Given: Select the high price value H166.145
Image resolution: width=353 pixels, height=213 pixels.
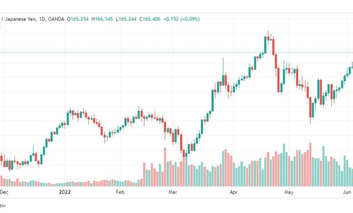Looking at the screenshot, I should 102,19.
